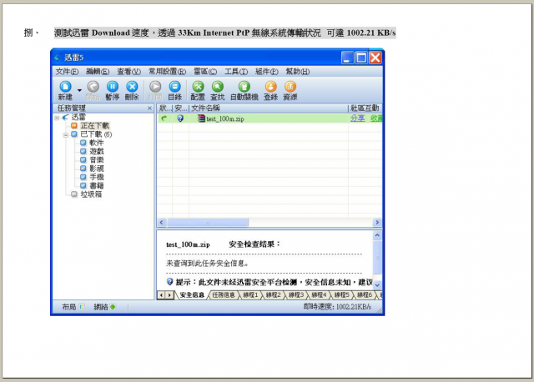This screenshot has height=382, width=534.
Task: Click the 狀... status column header
Action: (165, 108)
